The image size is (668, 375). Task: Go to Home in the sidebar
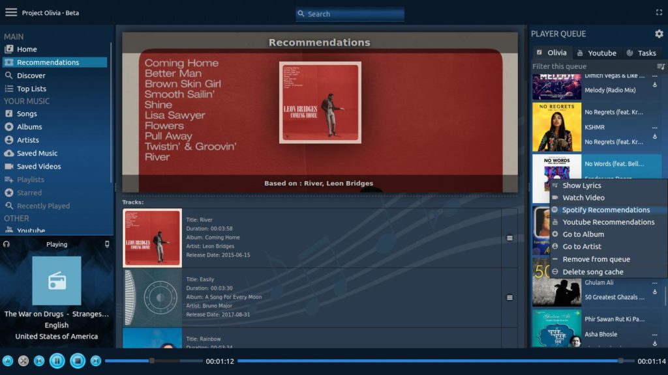coord(55,49)
